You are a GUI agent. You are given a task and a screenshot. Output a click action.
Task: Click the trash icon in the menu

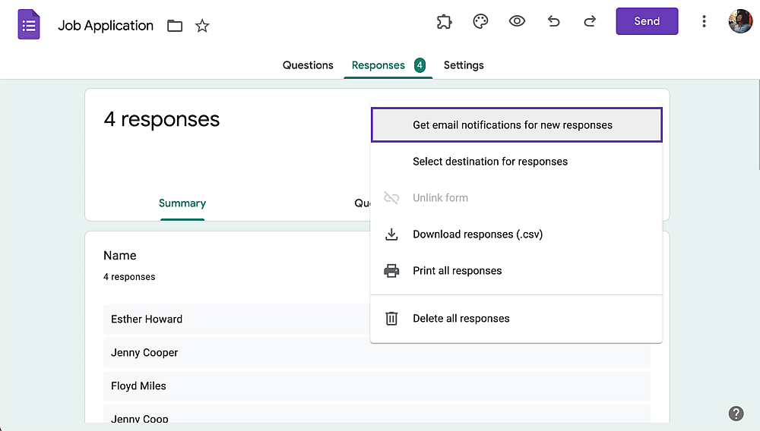(391, 318)
